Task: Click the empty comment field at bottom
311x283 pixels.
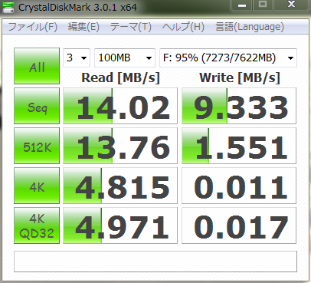Action: pyautogui.click(x=155, y=262)
